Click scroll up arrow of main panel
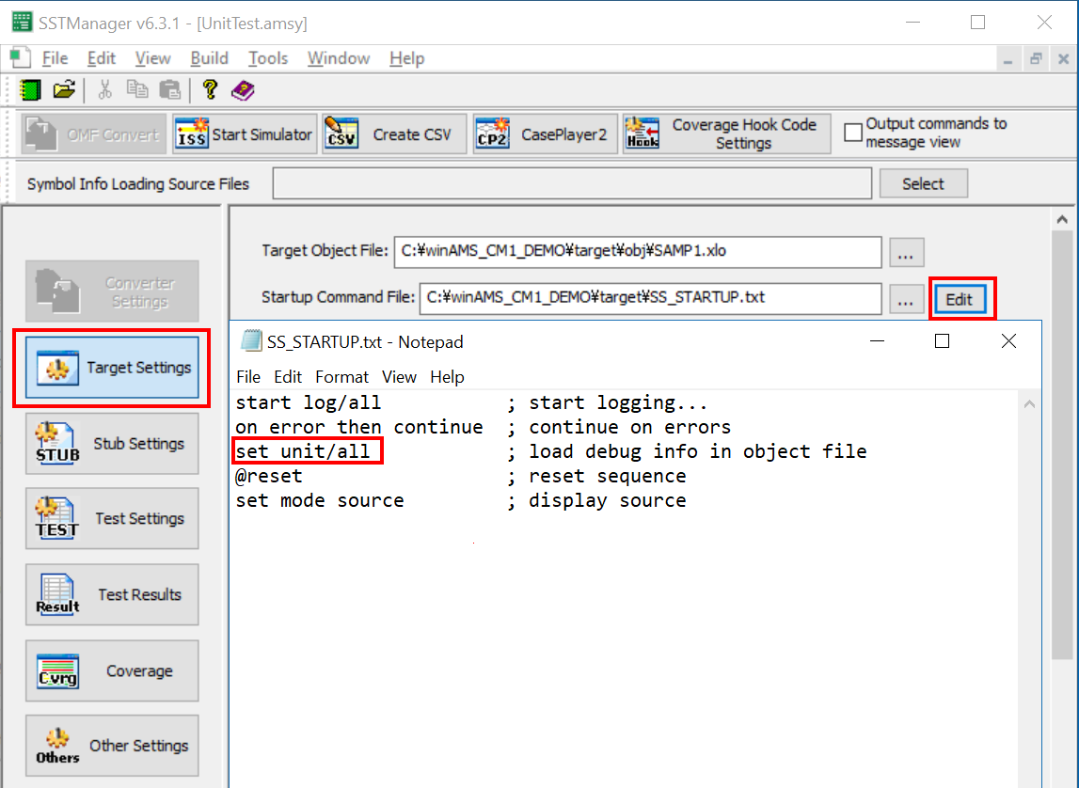This screenshot has height=788, width=1079. [x=1062, y=219]
